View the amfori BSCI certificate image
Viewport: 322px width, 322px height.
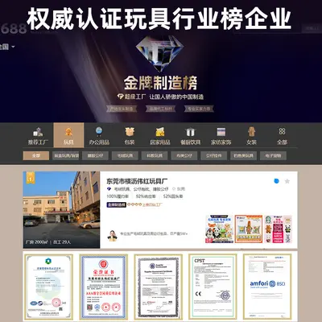[x=267, y=287]
